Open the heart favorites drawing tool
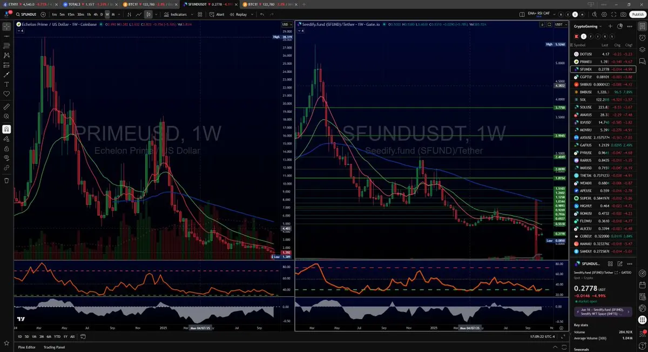This screenshot has width=648, height=352. pyautogui.click(x=6, y=94)
